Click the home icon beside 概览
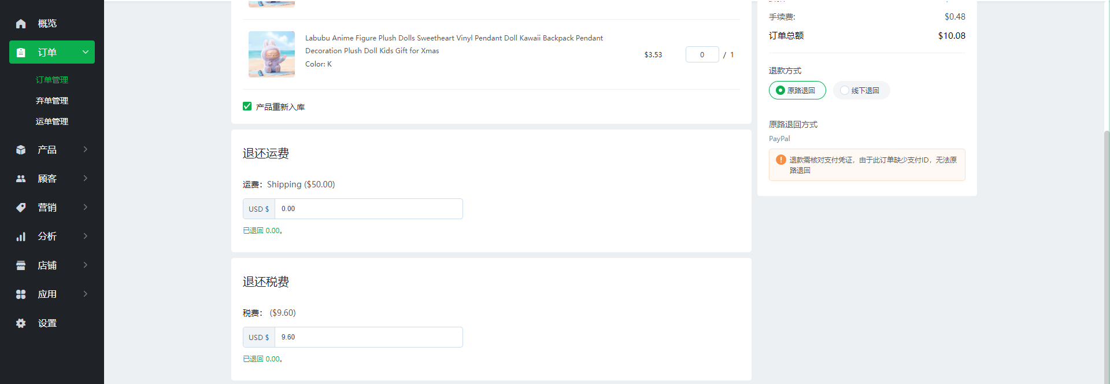 [21, 24]
